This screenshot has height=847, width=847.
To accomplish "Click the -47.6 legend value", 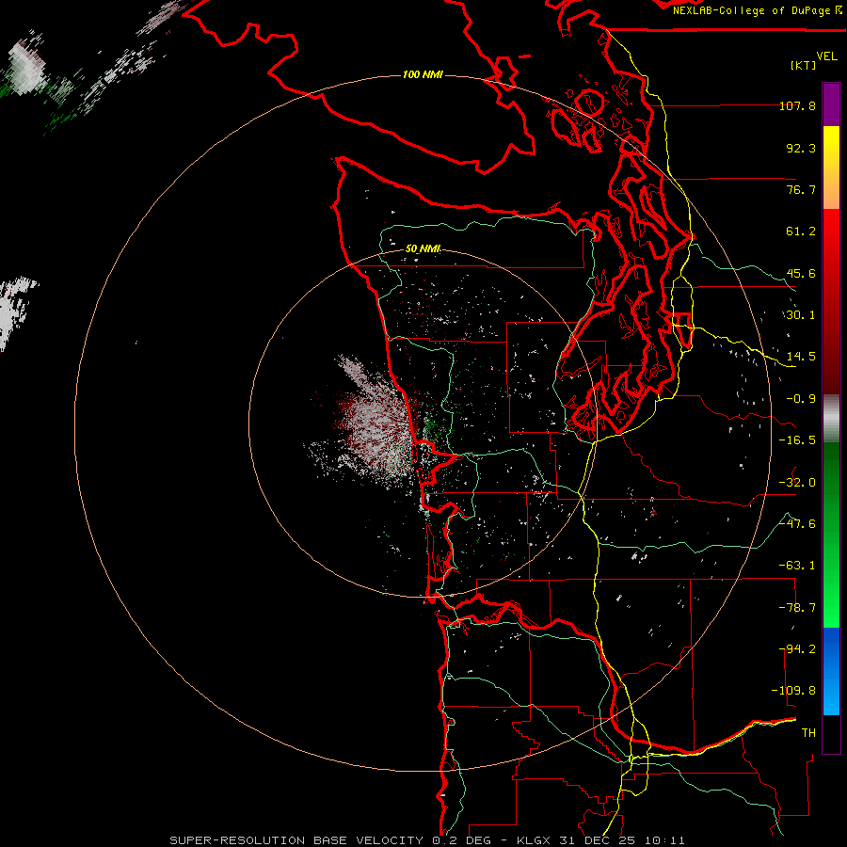I will 797,524.
